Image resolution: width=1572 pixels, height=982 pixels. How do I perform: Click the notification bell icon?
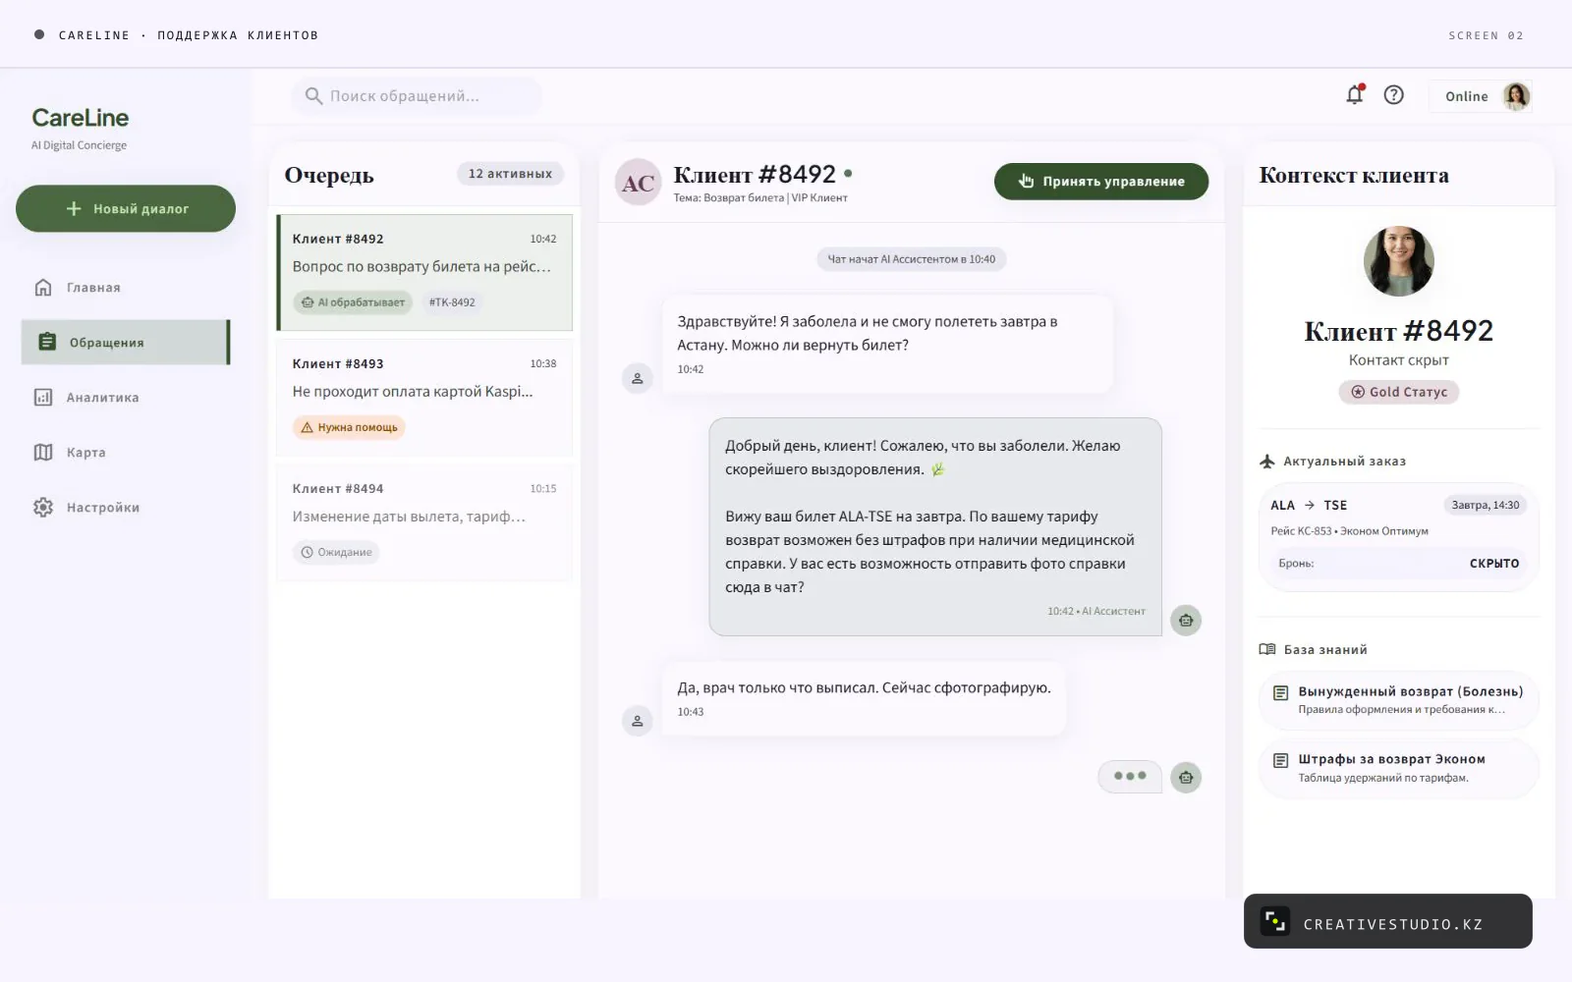pyautogui.click(x=1355, y=95)
